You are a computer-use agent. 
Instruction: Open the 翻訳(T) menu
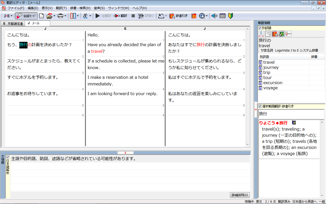[x=61, y=8]
